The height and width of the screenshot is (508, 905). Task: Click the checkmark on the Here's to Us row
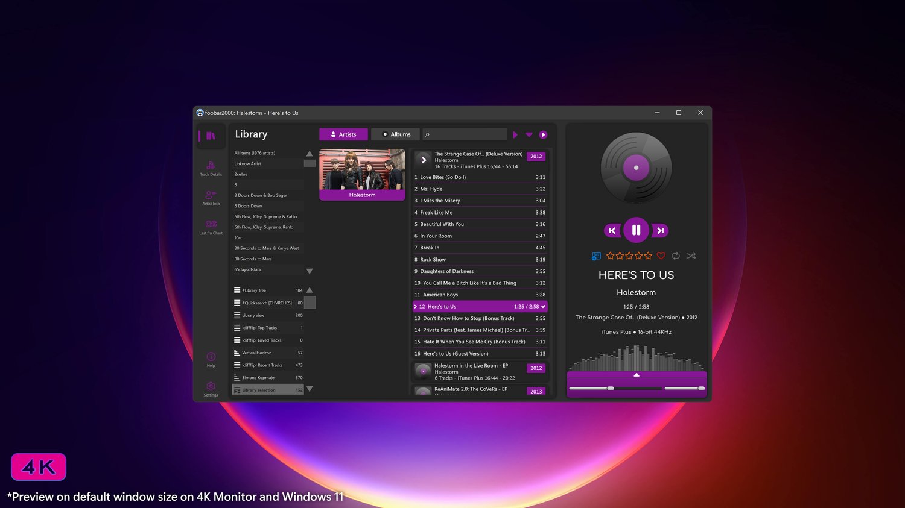543,307
